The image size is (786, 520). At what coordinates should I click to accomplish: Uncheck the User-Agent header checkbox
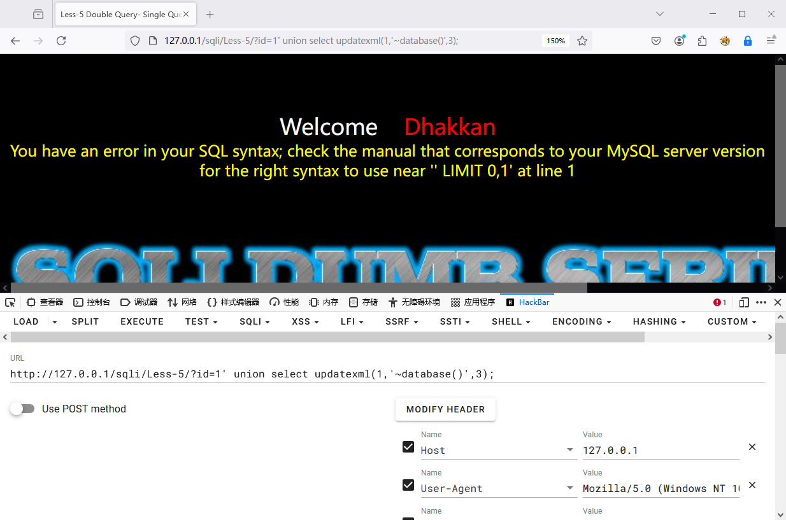pos(408,485)
